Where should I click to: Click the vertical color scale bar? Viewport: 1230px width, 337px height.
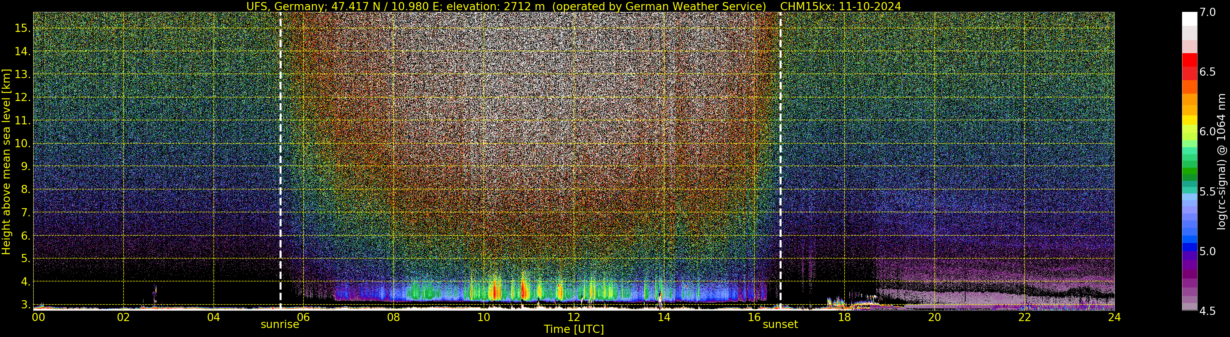pyautogui.click(x=1189, y=161)
